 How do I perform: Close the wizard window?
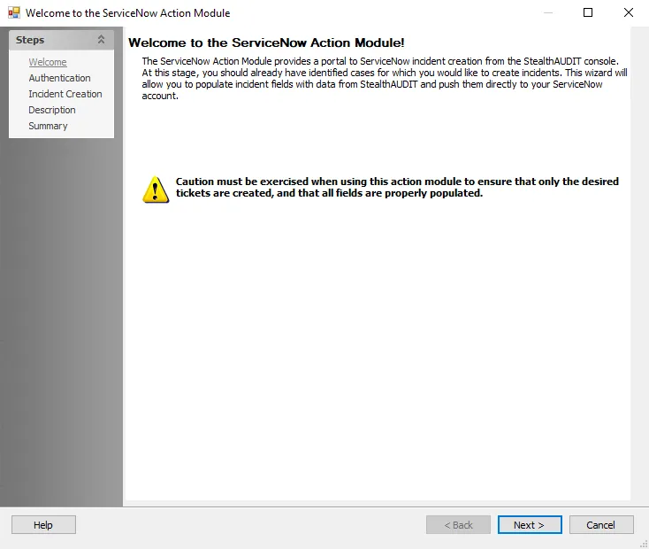[x=629, y=12]
